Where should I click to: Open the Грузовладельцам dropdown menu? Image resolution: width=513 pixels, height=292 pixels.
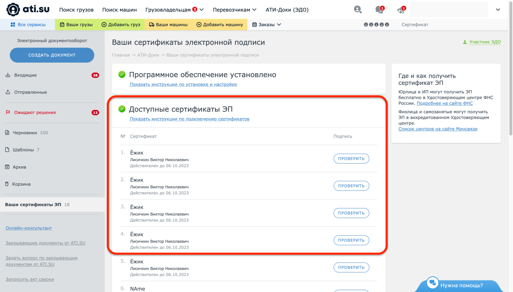pos(174,10)
